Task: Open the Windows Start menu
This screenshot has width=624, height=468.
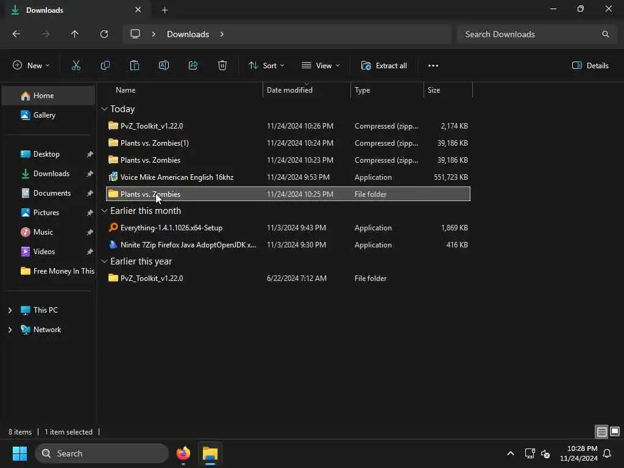Action: pos(19,453)
